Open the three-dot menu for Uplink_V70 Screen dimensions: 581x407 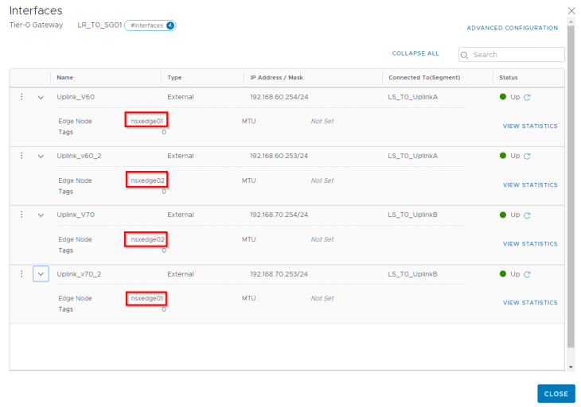pyautogui.click(x=21, y=215)
